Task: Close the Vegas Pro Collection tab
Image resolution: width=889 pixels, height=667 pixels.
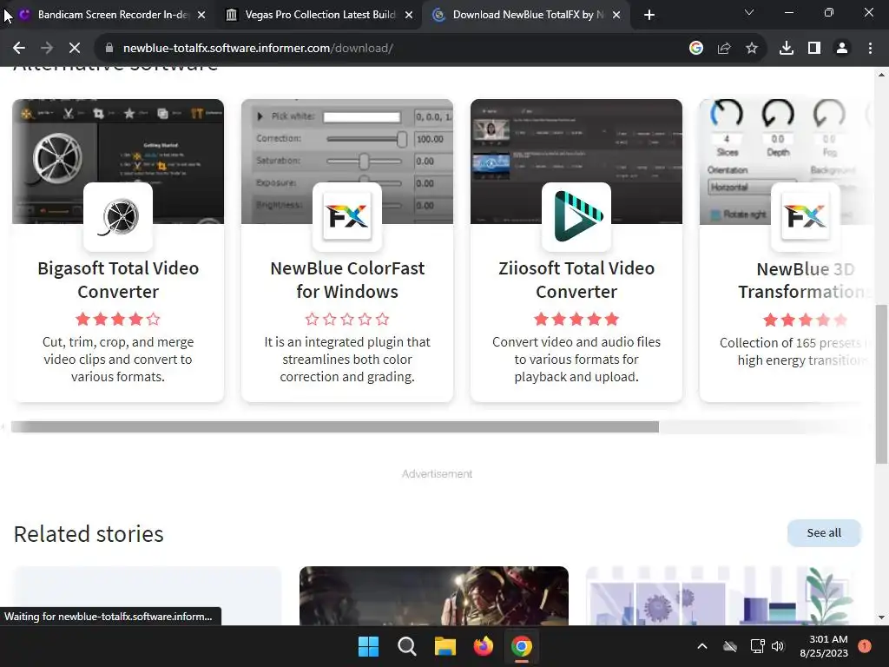Action: 409,16
